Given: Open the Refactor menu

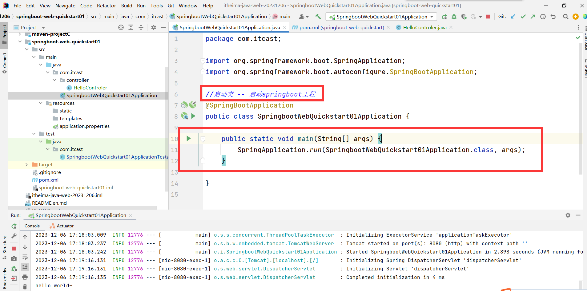Looking at the screenshot, I should [x=106, y=6].
